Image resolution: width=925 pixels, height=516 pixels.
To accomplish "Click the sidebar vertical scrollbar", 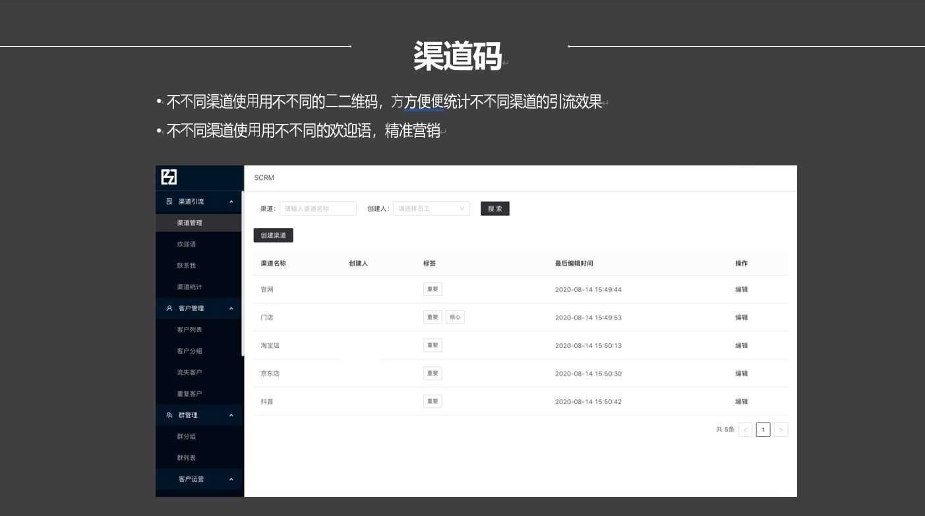I will tap(243, 273).
